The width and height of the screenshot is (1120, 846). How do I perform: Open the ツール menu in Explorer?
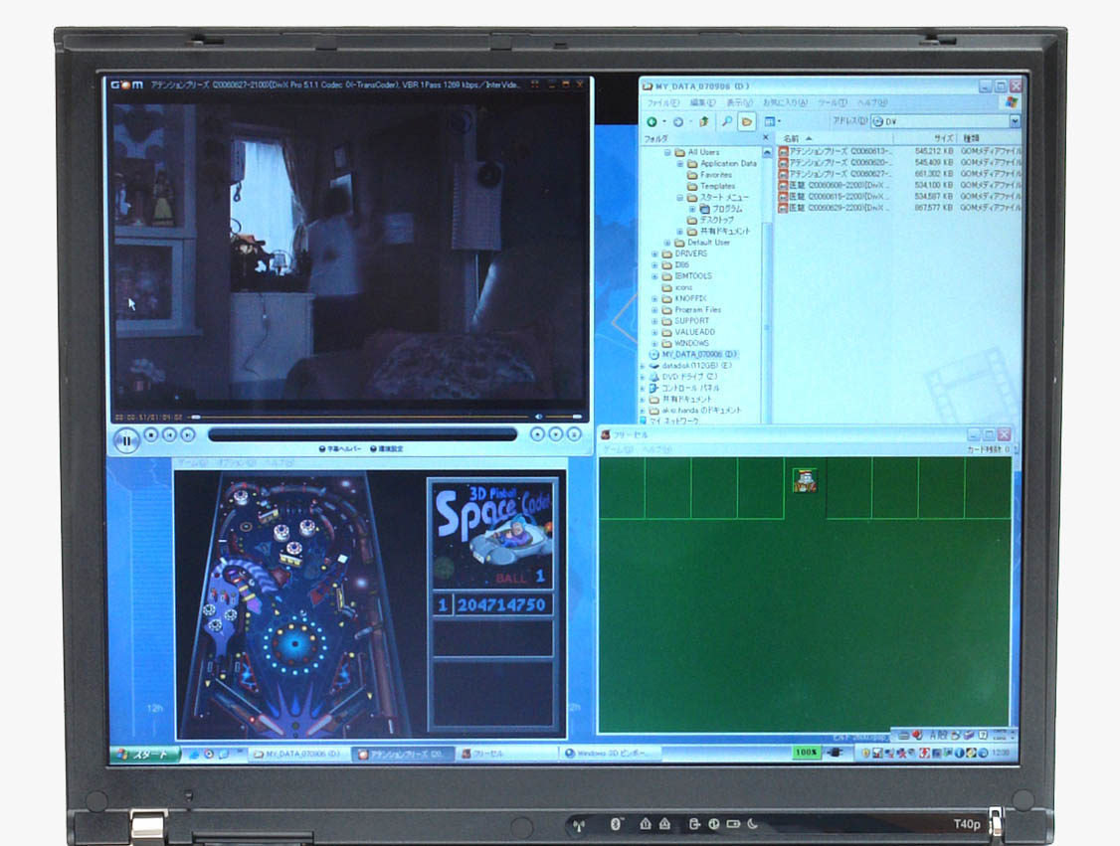pyautogui.click(x=831, y=102)
